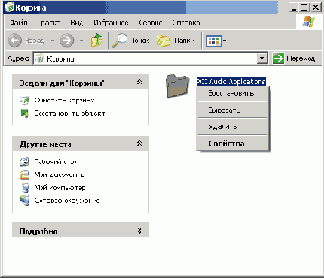The width and height of the screenshot is (324, 278).
Task: Maximize the Корзина window
Action: tap(304, 8)
